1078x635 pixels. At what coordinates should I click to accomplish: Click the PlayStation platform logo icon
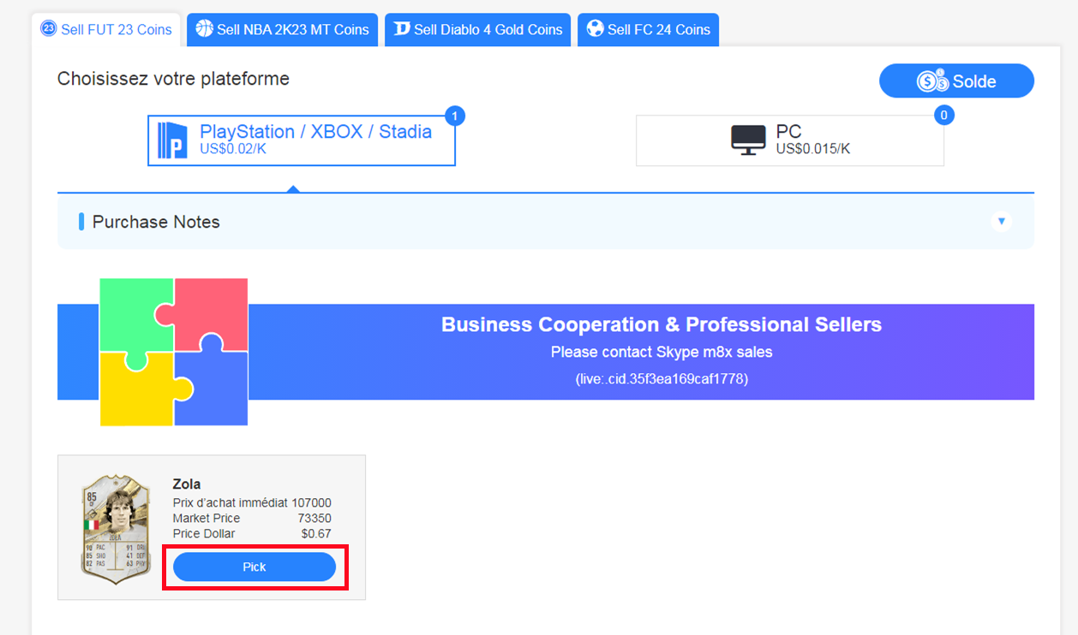(173, 140)
